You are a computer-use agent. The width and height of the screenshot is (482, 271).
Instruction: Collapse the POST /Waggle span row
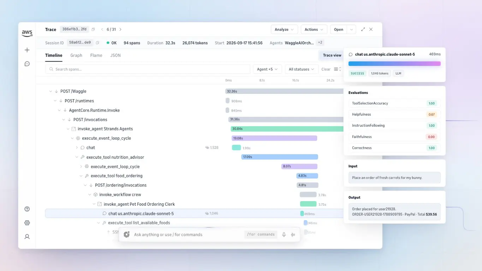pyautogui.click(x=50, y=91)
